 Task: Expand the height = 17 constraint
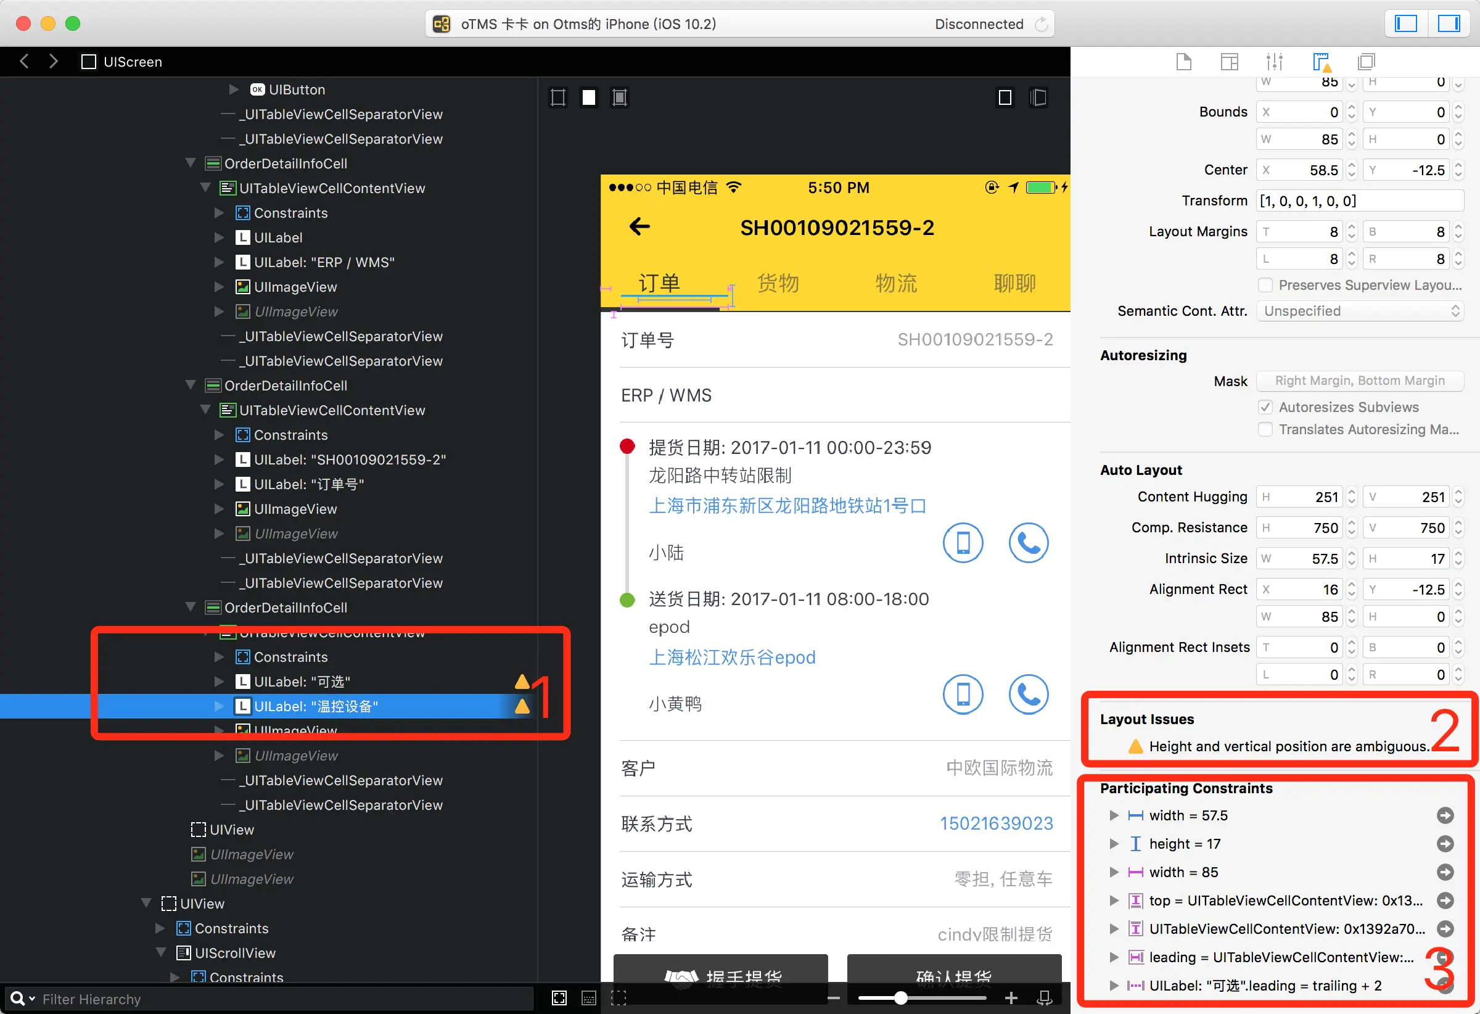click(x=1114, y=843)
